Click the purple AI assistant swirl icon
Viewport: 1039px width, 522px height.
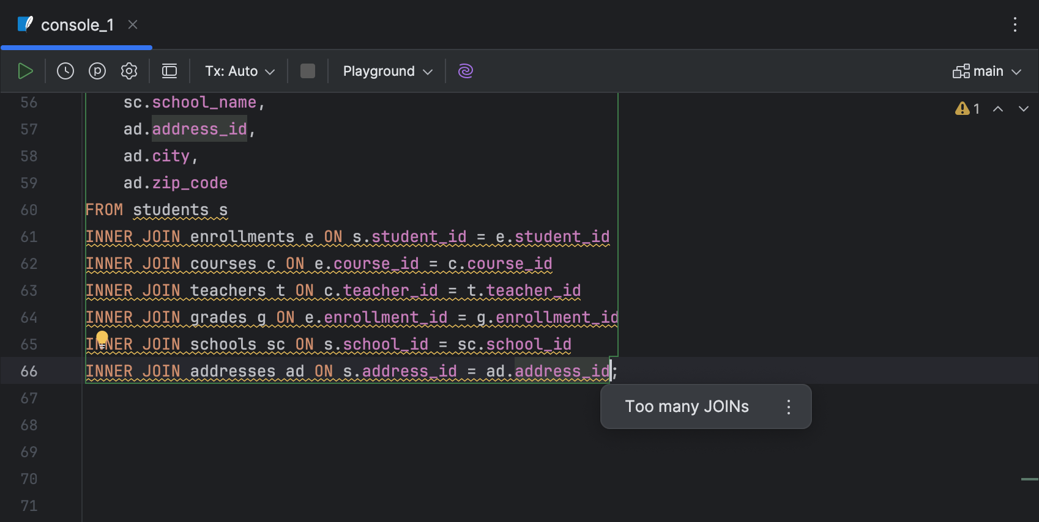tap(466, 71)
